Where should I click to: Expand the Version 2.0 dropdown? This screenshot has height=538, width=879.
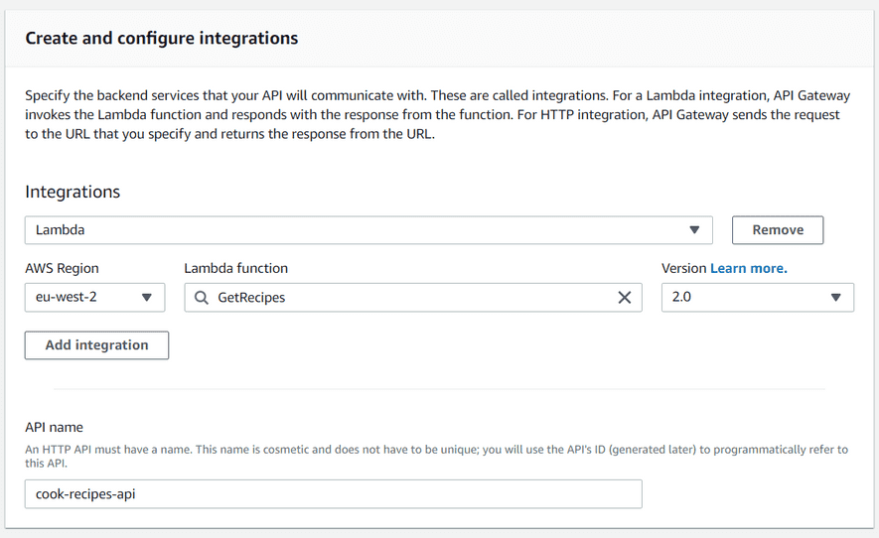click(x=758, y=297)
